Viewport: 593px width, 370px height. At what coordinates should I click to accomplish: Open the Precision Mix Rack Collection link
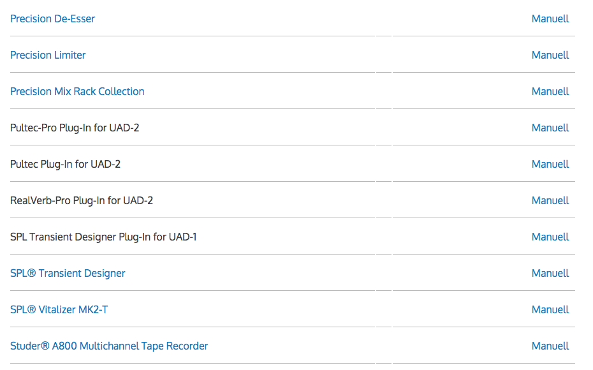pyautogui.click(x=77, y=92)
